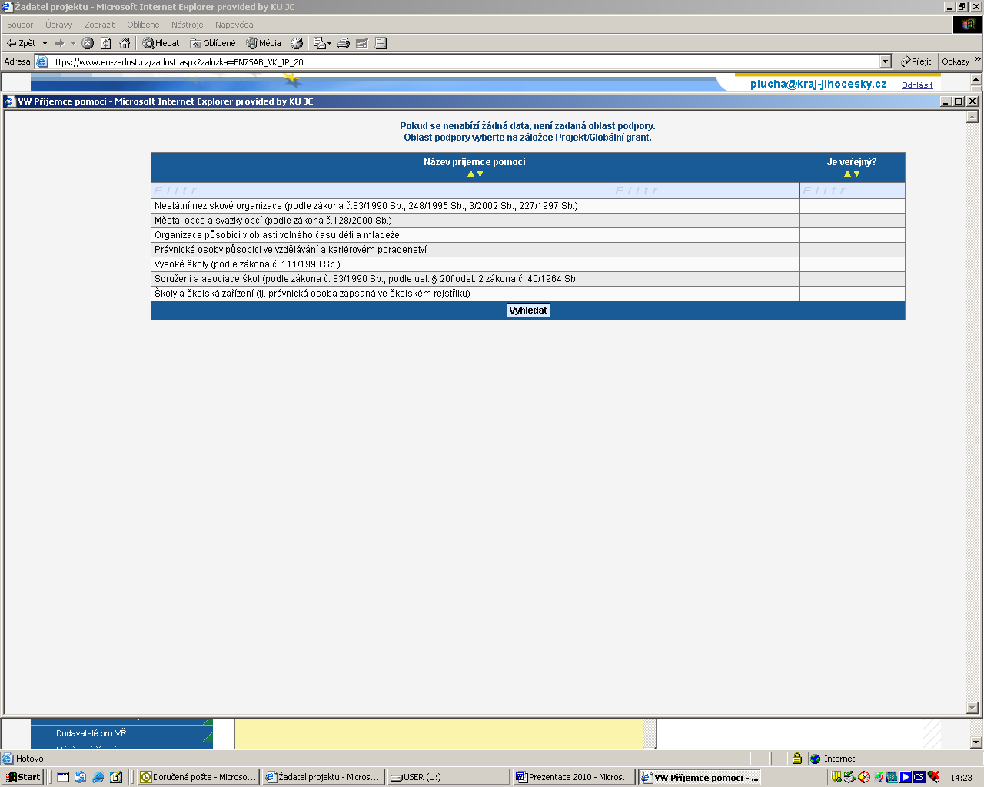Open the Média toolbar button
Image resolution: width=984 pixels, height=787 pixels.
[x=264, y=43]
